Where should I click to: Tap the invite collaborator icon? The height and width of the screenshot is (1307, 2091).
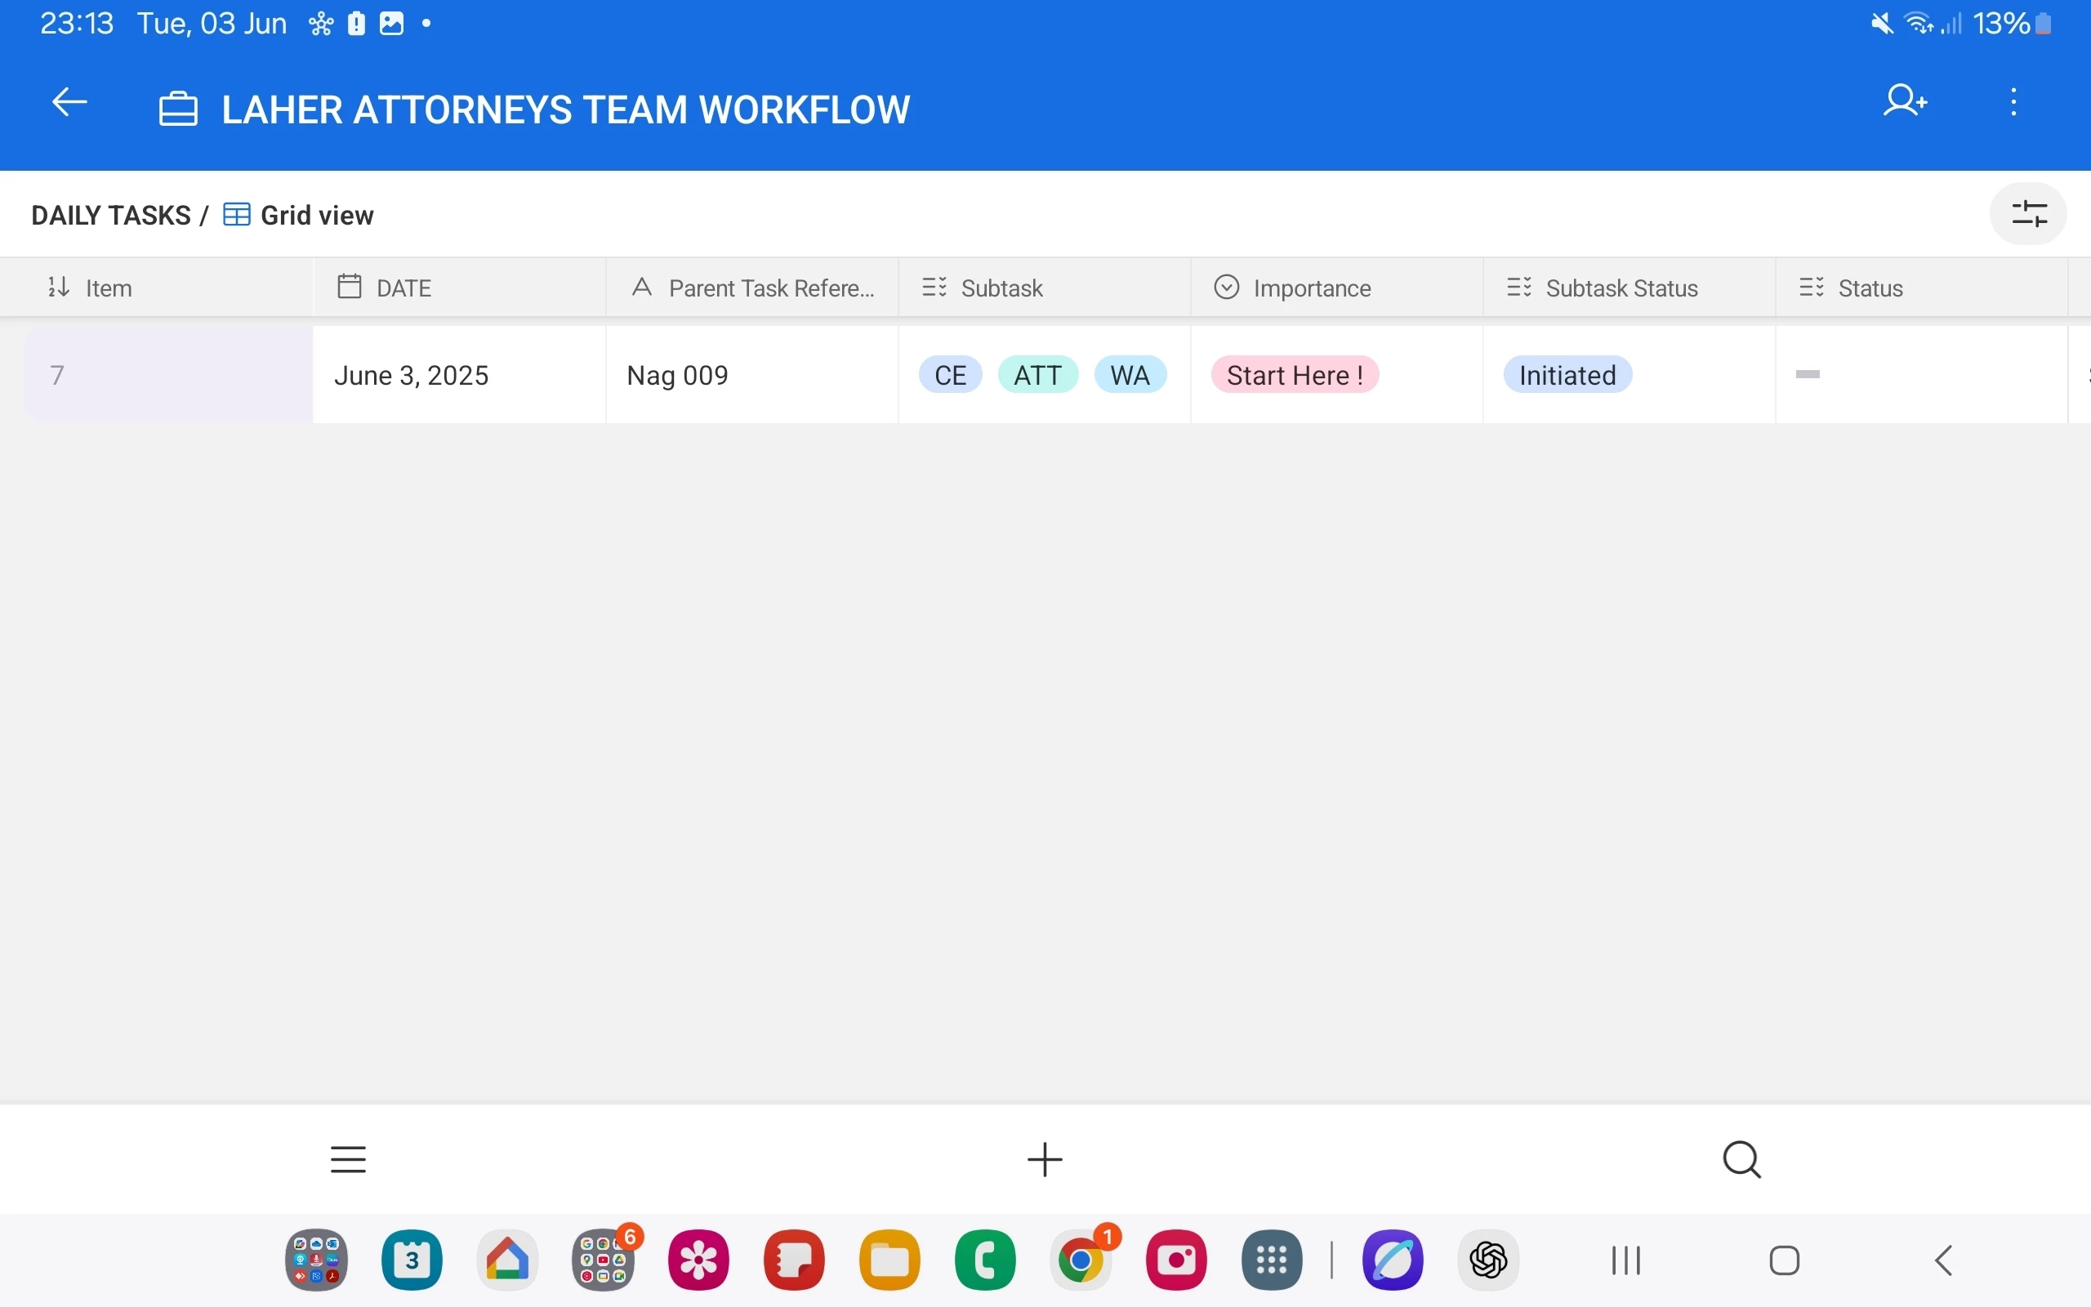coord(1905,101)
